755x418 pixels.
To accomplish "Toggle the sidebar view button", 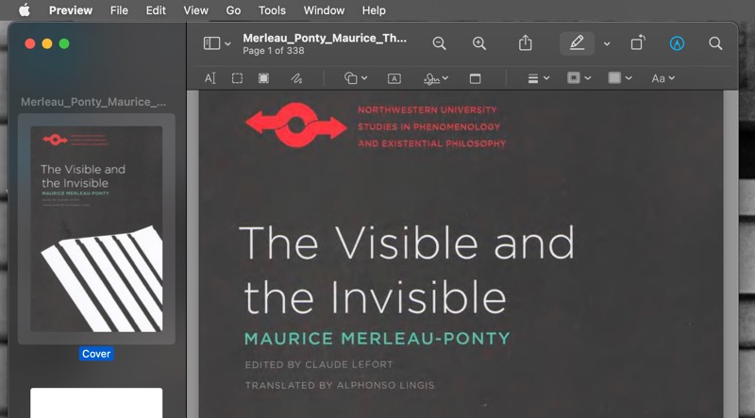I will (216, 43).
